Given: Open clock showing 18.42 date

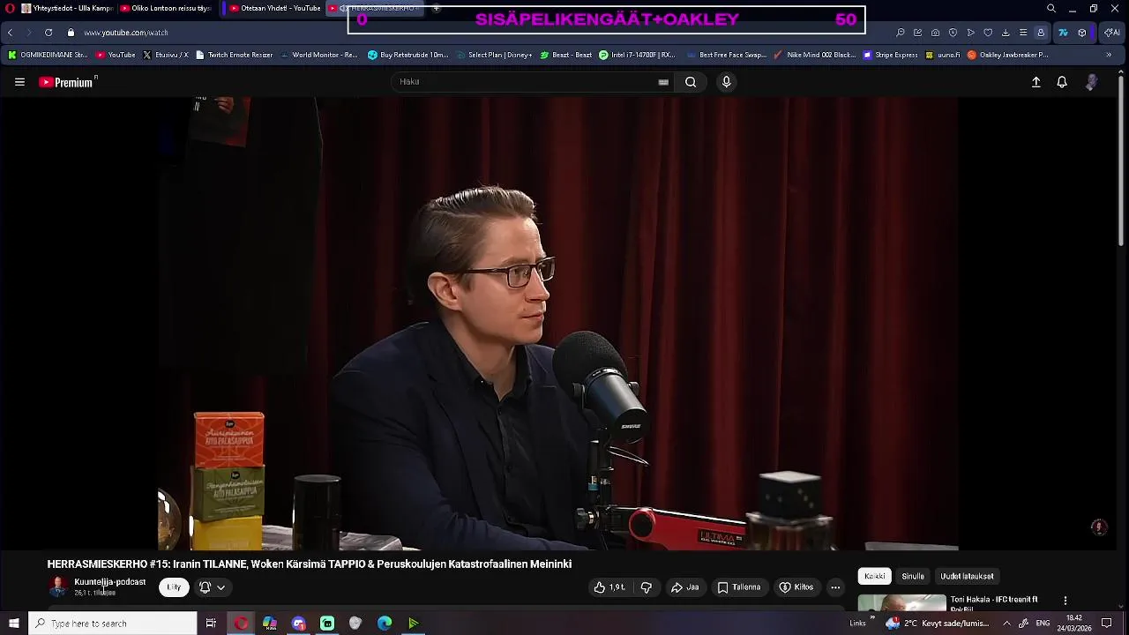Looking at the screenshot, I should pos(1074,624).
